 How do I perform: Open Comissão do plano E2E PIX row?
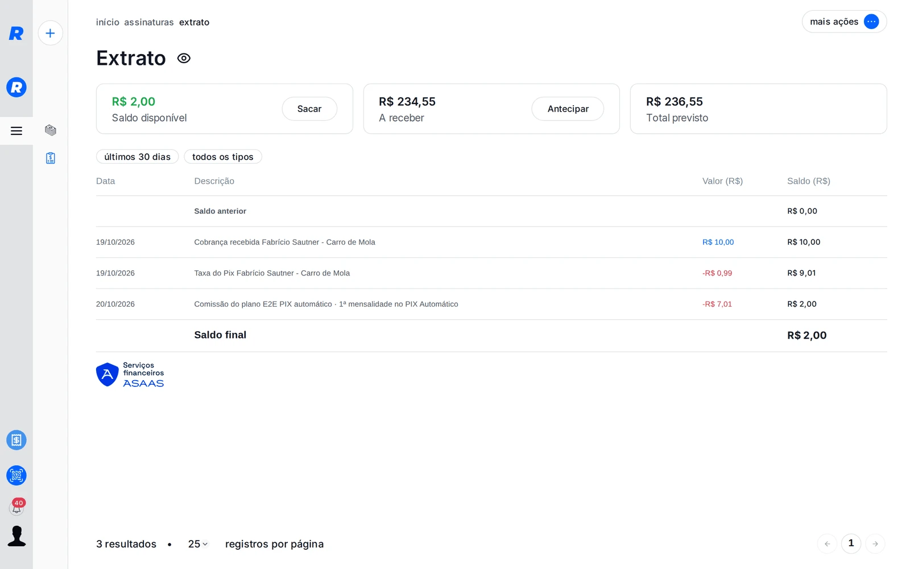click(491, 304)
